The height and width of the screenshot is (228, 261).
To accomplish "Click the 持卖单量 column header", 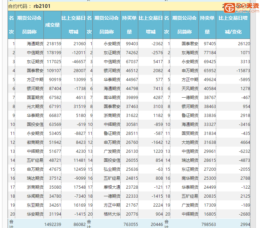I will click(x=207, y=25).
